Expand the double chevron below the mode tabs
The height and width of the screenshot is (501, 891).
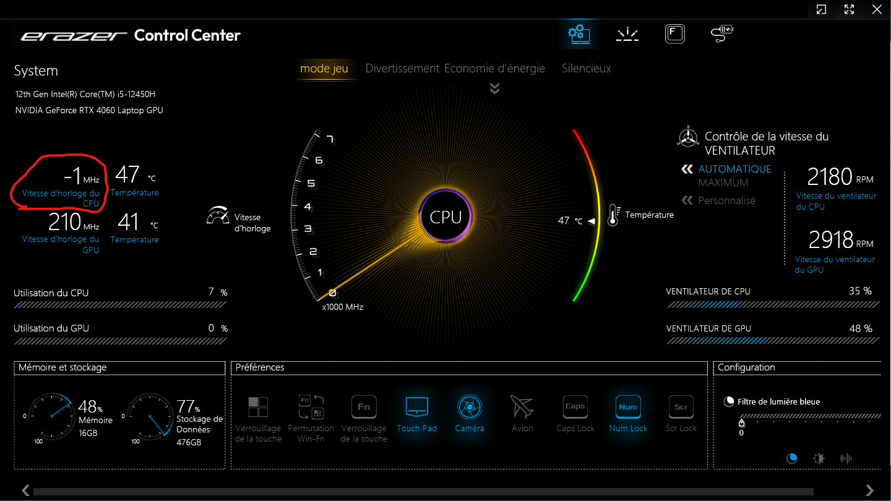494,88
